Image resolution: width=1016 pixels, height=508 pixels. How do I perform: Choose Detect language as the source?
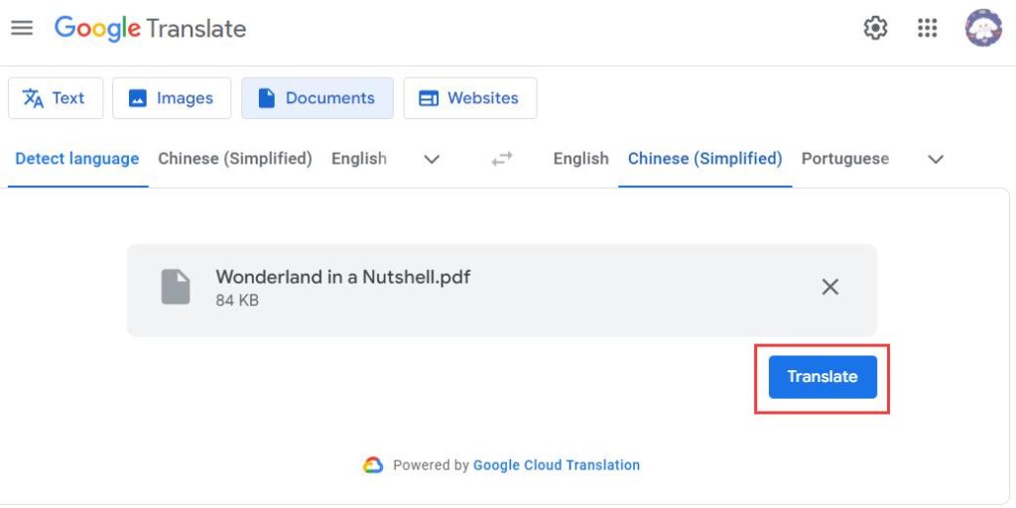(77, 159)
